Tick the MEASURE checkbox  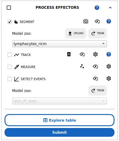pyautogui.click(x=10, y=67)
